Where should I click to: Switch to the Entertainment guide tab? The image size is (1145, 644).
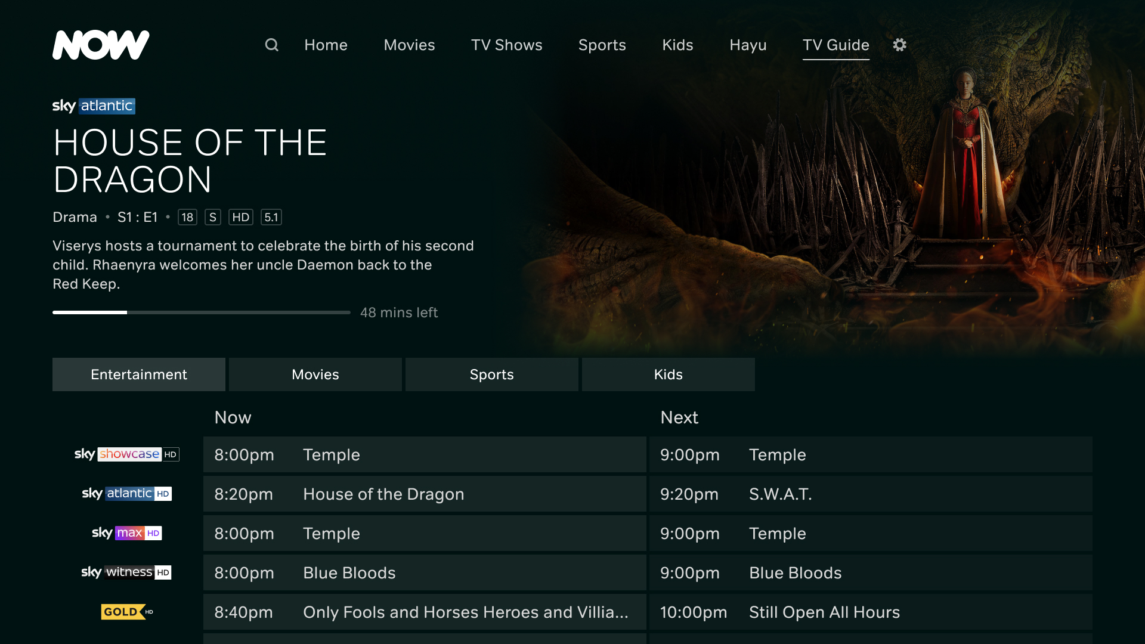pos(139,374)
